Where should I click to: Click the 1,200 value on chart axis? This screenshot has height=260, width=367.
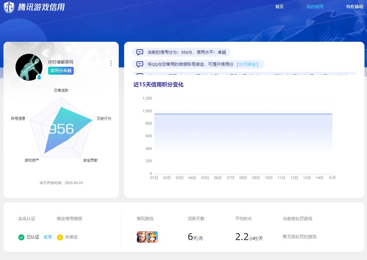click(147, 98)
